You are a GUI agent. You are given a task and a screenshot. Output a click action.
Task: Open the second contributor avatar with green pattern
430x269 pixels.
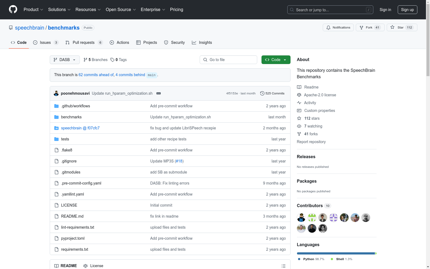312,218
